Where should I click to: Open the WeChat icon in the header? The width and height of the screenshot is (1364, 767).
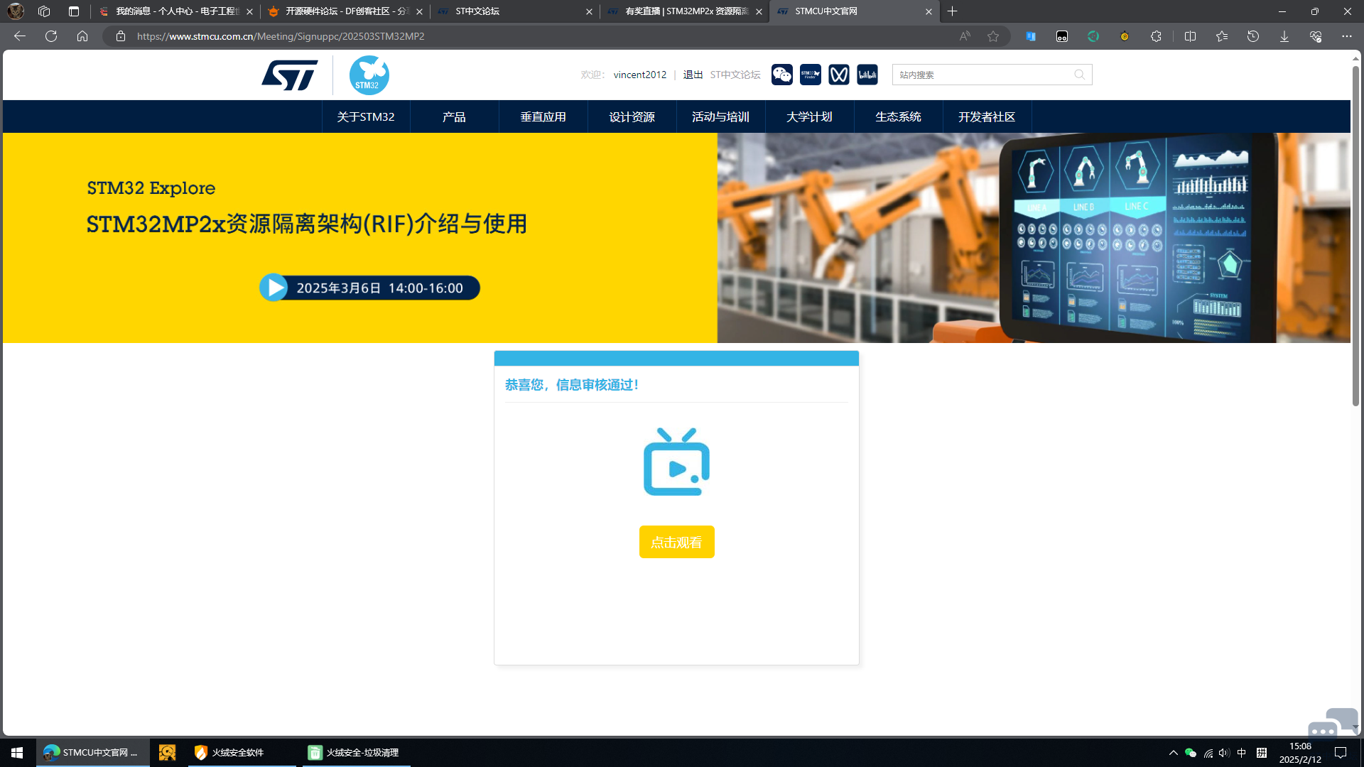782,75
